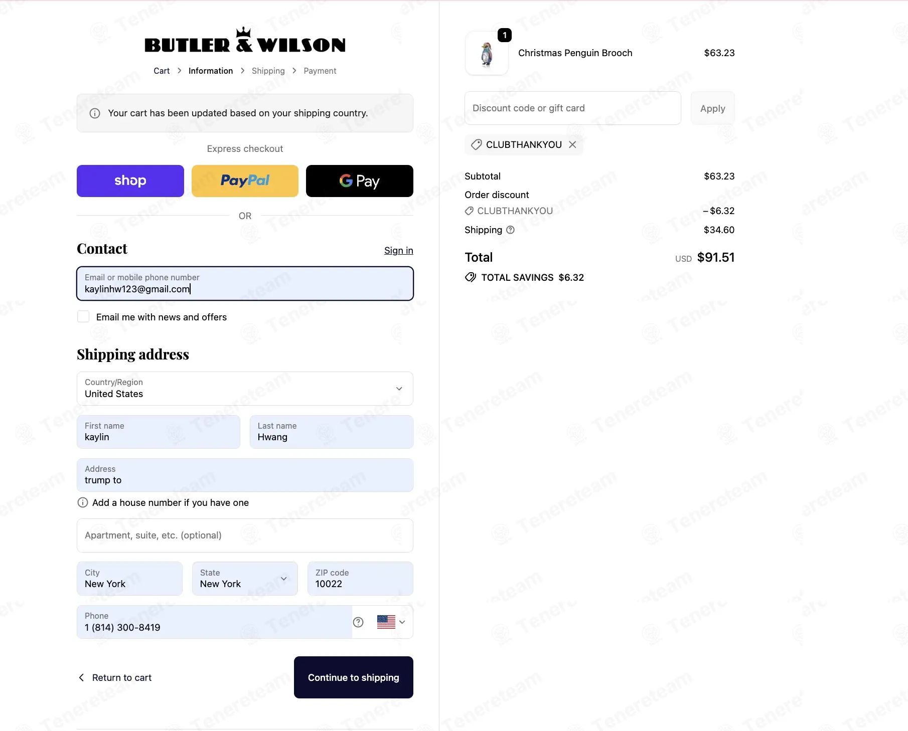The width and height of the screenshot is (908, 731).
Task: Select the Payment breadcrumb step
Action: (x=320, y=71)
